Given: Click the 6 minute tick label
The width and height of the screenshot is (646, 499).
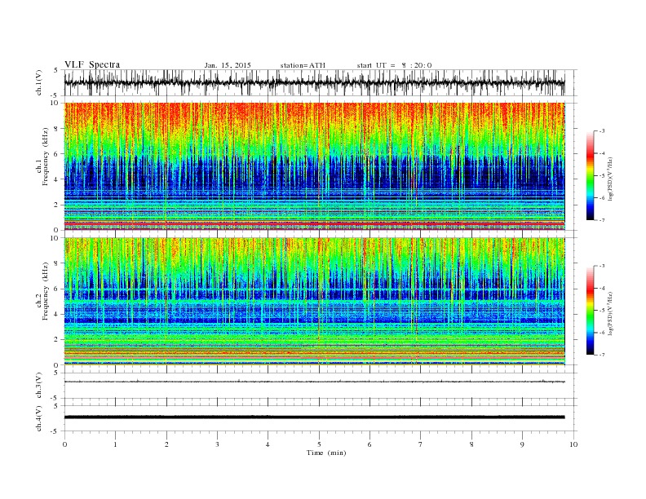Looking at the screenshot, I should pyautogui.click(x=369, y=444).
